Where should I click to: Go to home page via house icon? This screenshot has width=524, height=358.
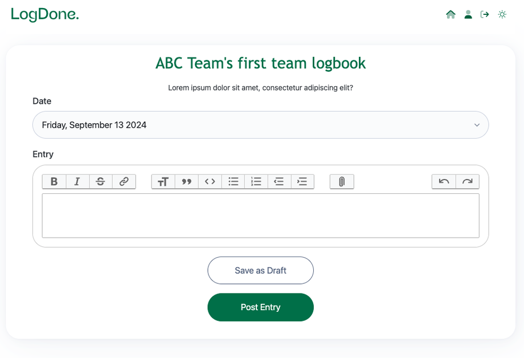coord(451,14)
